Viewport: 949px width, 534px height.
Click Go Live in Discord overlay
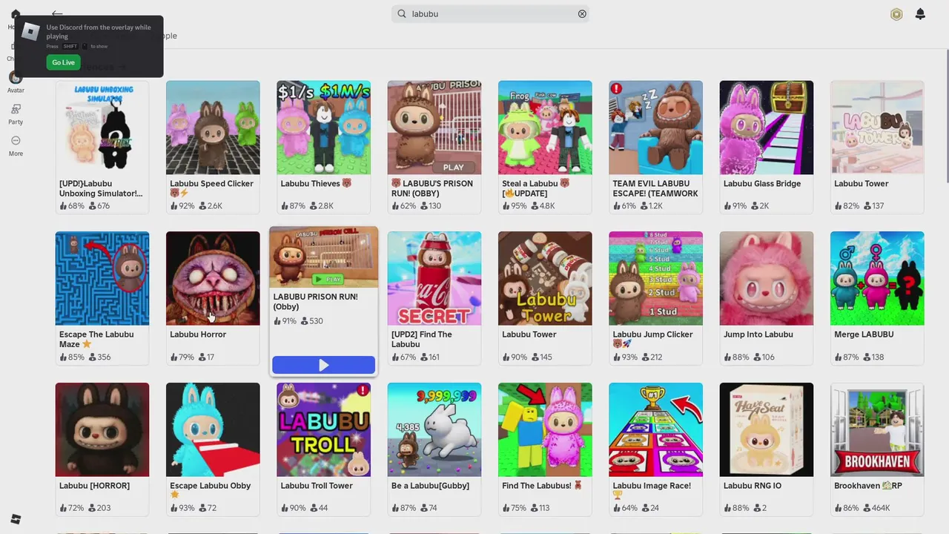point(63,62)
